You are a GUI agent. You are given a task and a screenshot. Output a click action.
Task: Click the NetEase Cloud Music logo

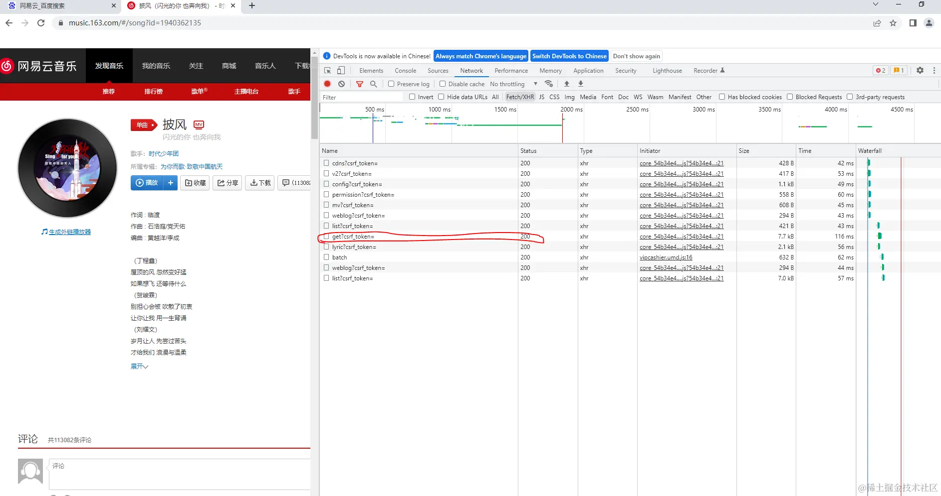tap(39, 66)
